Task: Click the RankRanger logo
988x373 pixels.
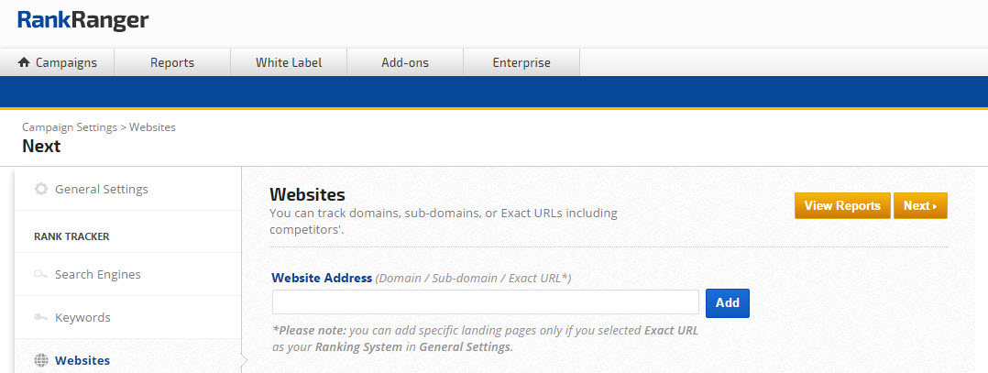Action: click(x=82, y=20)
